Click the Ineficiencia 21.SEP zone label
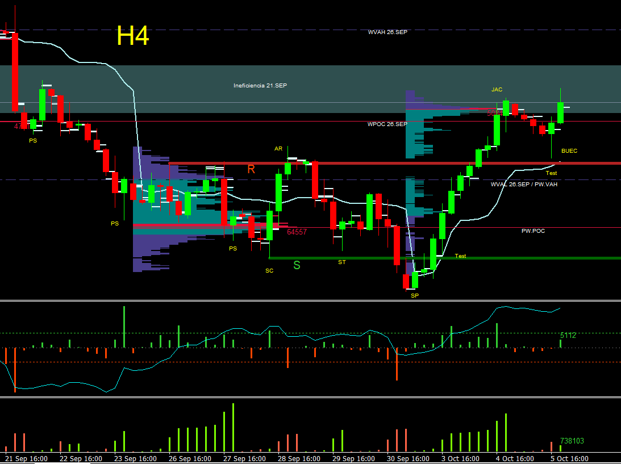Screen dimensions: 621x464 click(x=260, y=86)
